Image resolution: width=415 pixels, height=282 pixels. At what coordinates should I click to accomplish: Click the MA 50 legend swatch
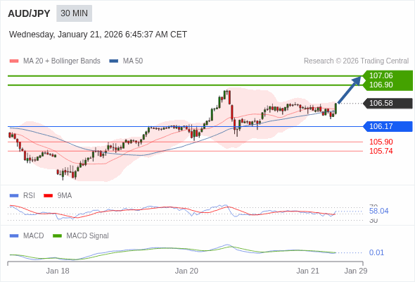point(114,61)
